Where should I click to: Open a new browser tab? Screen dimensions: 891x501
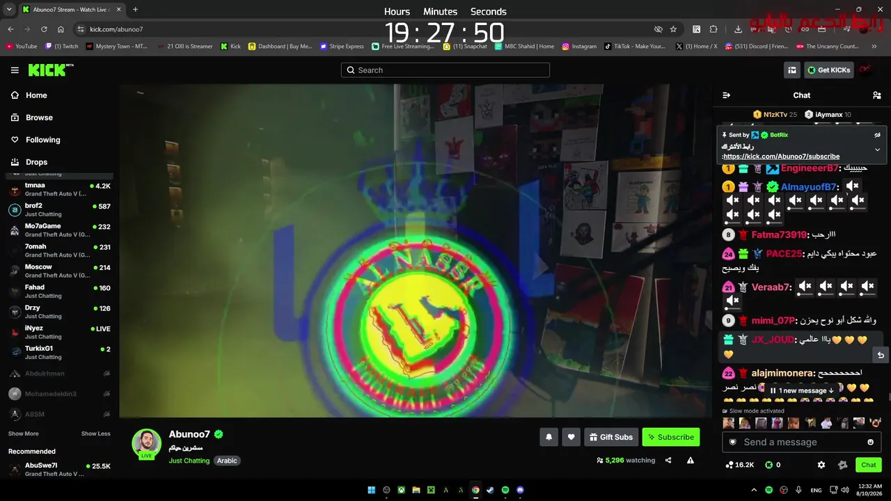135,10
